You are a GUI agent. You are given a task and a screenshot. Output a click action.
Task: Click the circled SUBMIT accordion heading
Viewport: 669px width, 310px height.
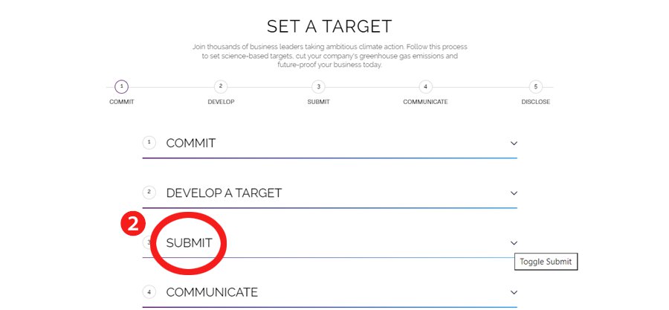pyautogui.click(x=189, y=243)
